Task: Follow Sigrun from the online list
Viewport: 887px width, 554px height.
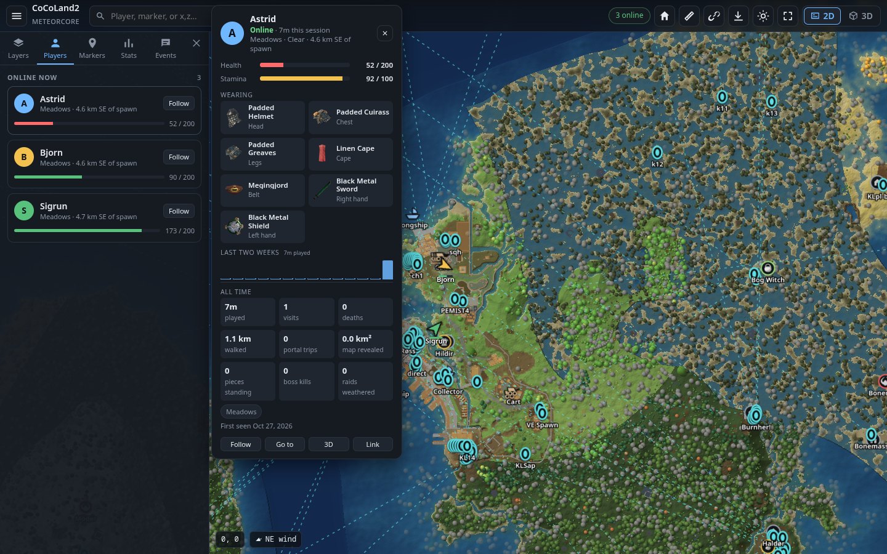Action: point(179,211)
